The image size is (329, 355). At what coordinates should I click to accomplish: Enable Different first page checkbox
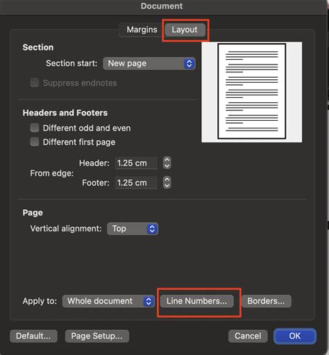[35, 142]
